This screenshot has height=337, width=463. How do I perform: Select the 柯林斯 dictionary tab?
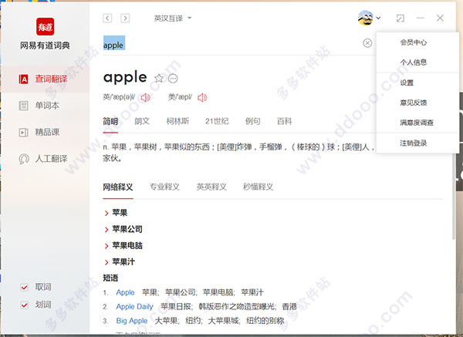pyautogui.click(x=177, y=121)
